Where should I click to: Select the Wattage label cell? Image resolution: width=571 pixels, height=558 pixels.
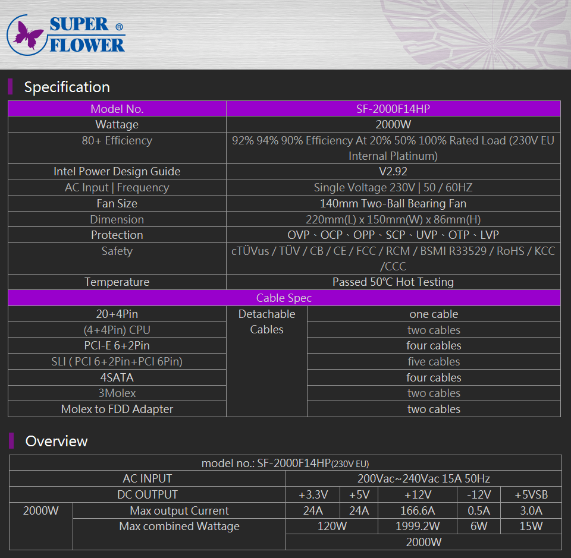117,124
